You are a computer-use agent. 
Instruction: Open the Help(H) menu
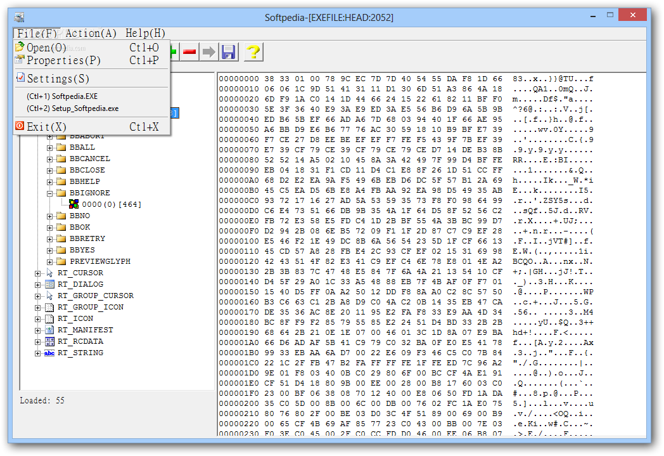145,33
